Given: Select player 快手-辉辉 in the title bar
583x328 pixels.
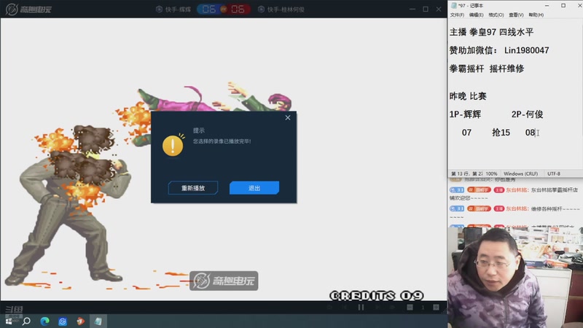Looking at the screenshot, I should [173, 9].
